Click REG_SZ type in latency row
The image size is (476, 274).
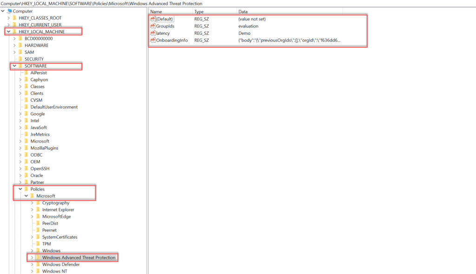[202, 33]
